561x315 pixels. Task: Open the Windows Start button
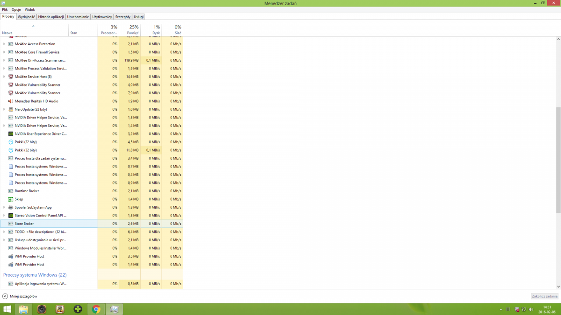pyautogui.click(x=7, y=309)
